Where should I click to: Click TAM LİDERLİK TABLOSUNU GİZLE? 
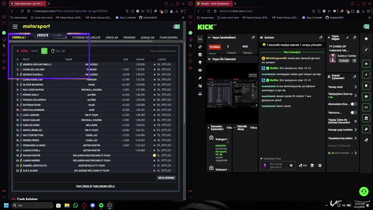(96, 186)
